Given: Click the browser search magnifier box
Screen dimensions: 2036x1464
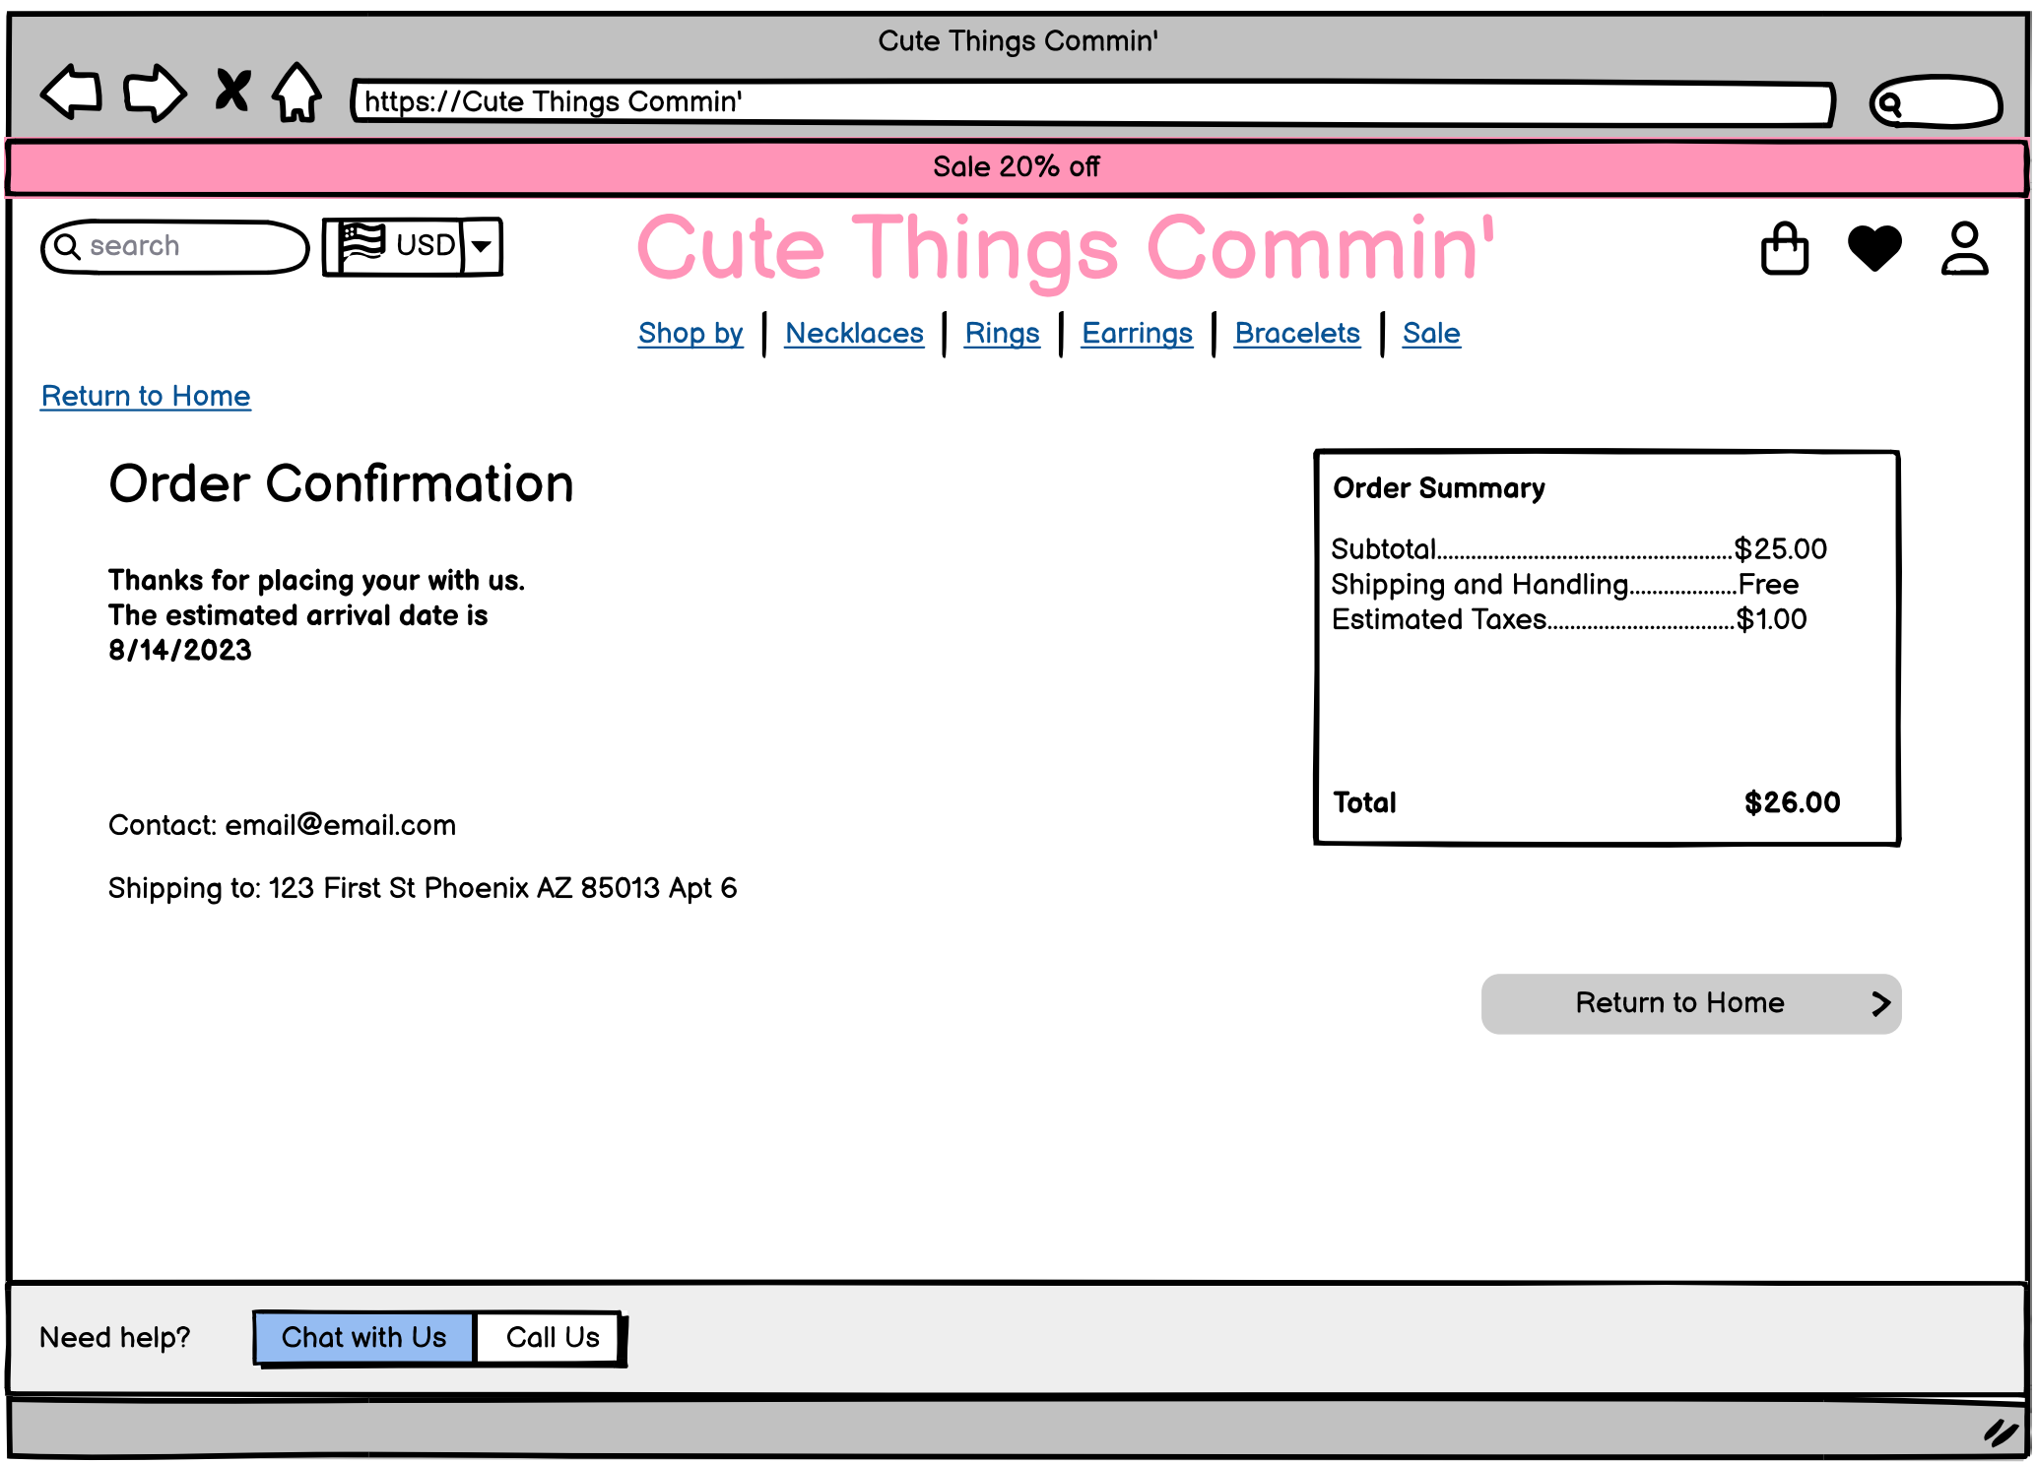Looking at the screenshot, I should click(1935, 102).
